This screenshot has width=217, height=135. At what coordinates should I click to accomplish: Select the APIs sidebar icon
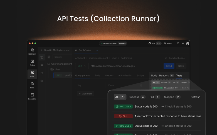pos(32,74)
